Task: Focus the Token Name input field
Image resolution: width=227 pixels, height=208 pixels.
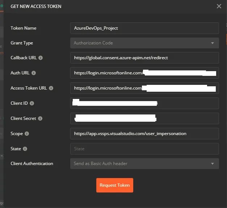Action: coord(144,28)
